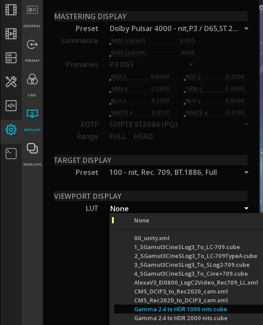Screen dimensions: 263x325
Task: Open the Overlays settings section
Action: (32, 154)
